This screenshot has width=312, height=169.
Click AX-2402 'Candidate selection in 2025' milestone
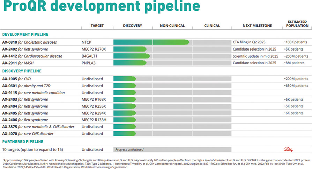click(x=254, y=49)
